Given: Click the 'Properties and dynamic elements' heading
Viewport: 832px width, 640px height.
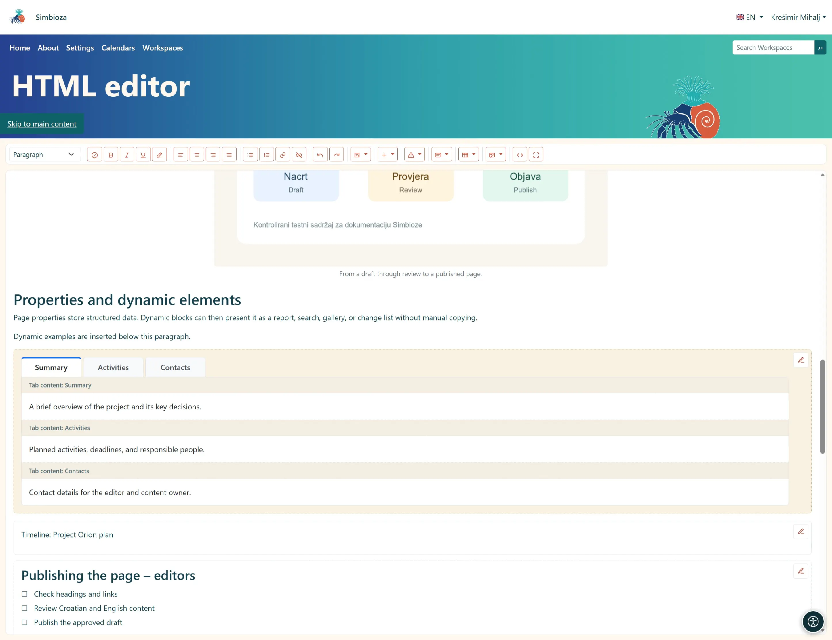Looking at the screenshot, I should (127, 300).
